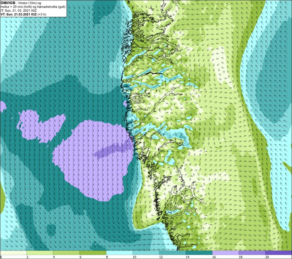Click the 6–8 m/s dark green legend swatch
292x259 pixels.
(x=93, y=253)
